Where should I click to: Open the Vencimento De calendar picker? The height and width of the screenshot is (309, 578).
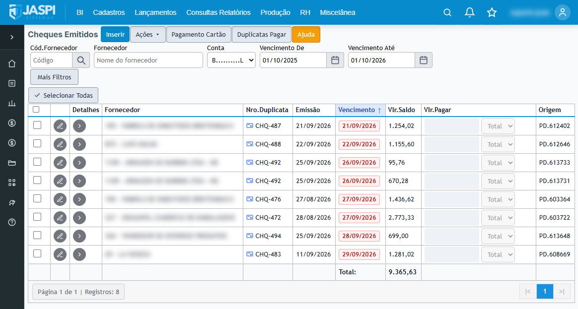pos(335,61)
